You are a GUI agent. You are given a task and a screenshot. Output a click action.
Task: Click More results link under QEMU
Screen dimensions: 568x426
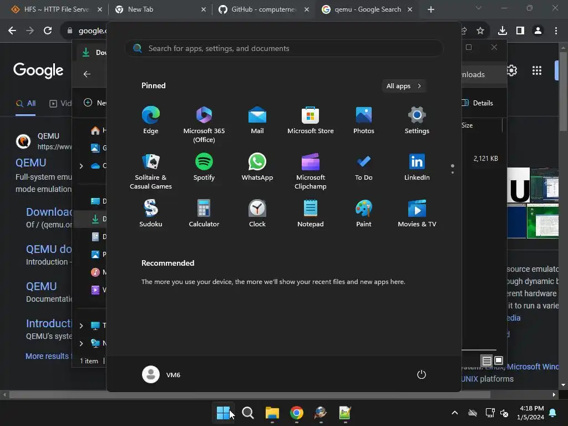pos(49,356)
